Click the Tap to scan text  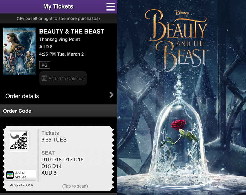75,186
